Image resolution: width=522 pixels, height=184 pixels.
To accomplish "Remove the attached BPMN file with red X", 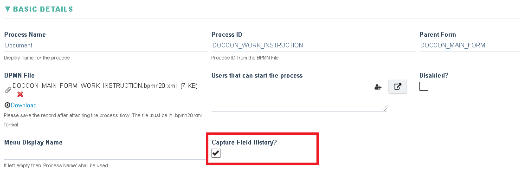I will pyautogui.click(x=20, y=94).
